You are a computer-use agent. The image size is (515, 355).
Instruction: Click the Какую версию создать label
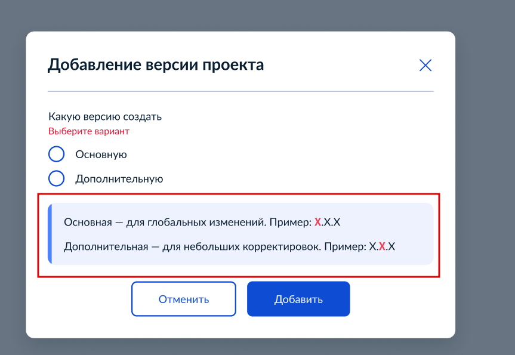105,116
